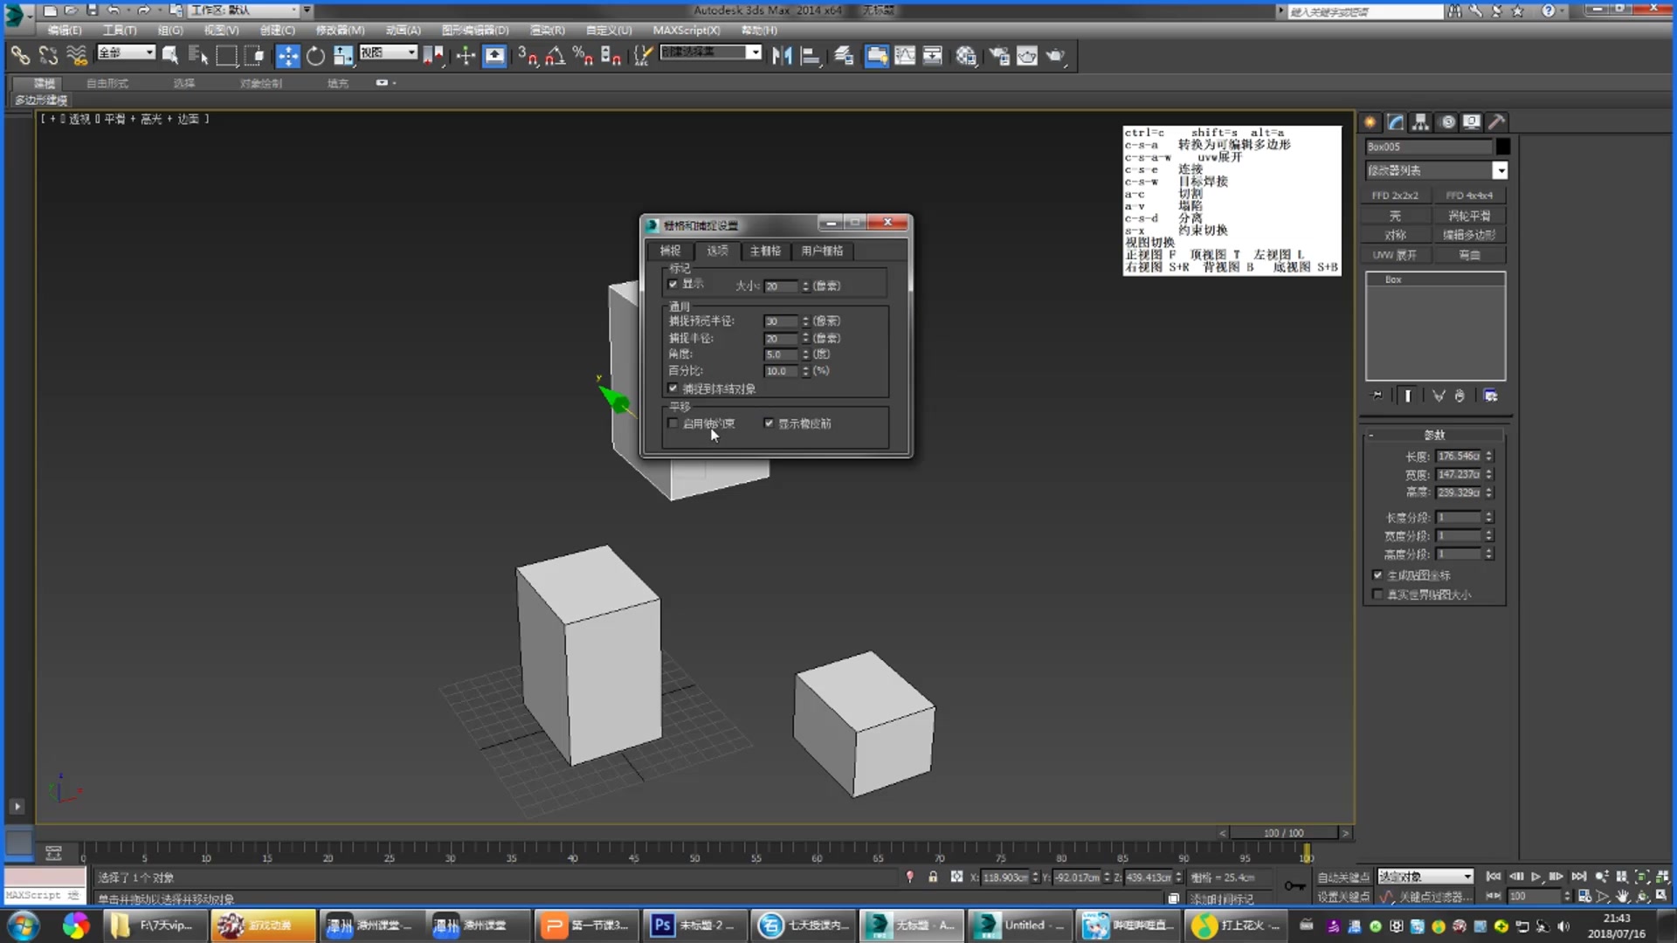The height and width of the screenshot is (943, 1677).
Task: Enable the Angle Snap toggle icon
Action: [554, 55]
